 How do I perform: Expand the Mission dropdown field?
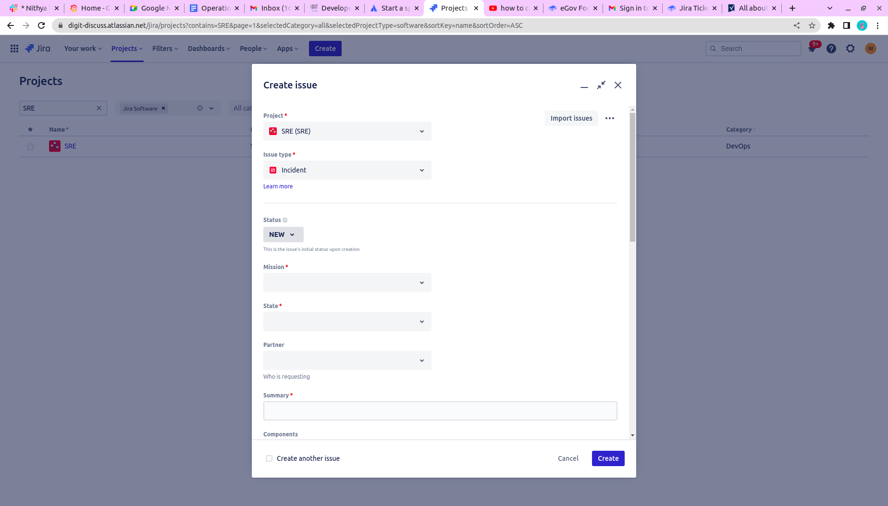pyautogui.click(x=347, y=283)
